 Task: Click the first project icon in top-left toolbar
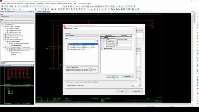2,6
